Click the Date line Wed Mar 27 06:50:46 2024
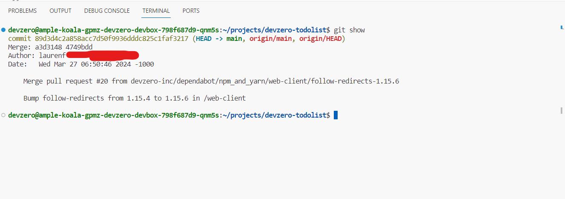Image resolution: width=565 pixels, height=199 pixels. 81,64
